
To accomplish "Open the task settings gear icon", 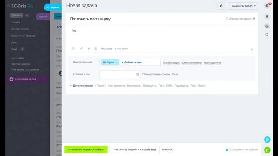I will (x=221, y=6).
